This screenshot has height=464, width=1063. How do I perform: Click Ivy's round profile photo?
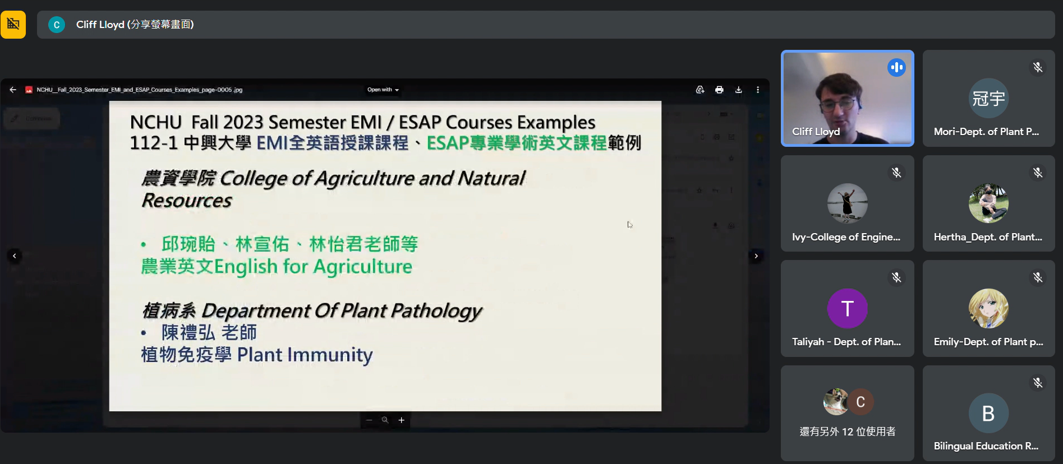coord(848,203)
